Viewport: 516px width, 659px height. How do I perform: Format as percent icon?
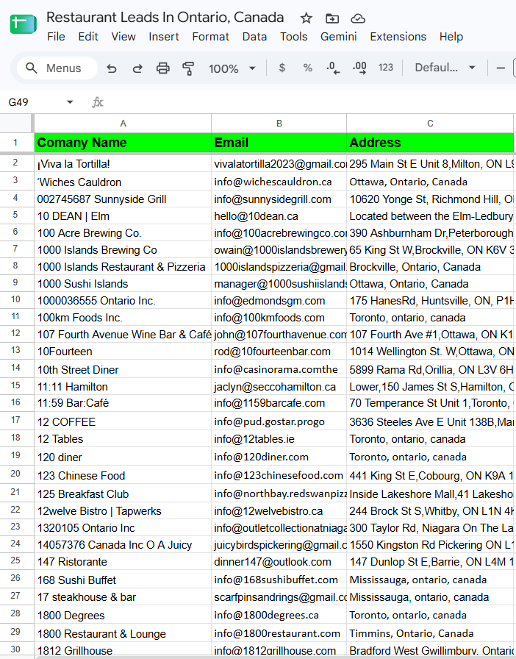tap(307, 68)
